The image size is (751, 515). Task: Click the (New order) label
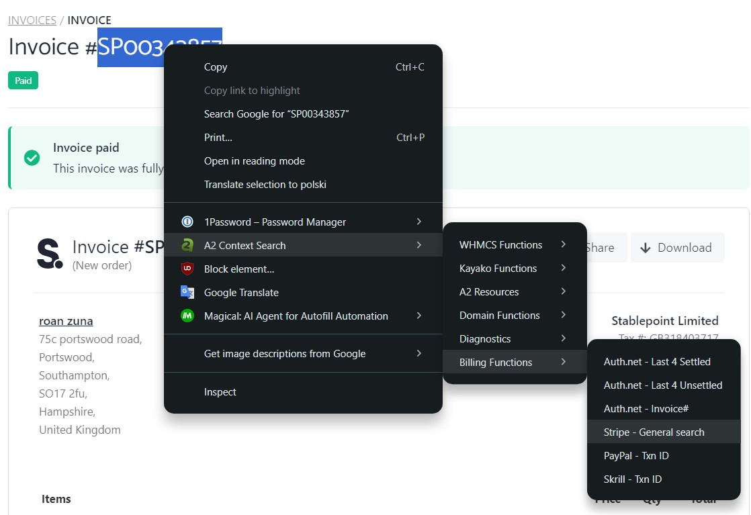[102, 265]
